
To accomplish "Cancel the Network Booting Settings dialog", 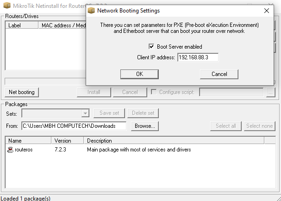I will click(x=219, y=74).
